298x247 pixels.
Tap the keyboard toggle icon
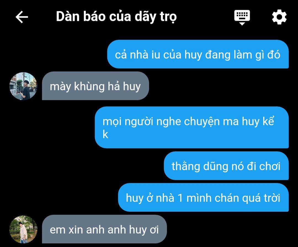click(x=242, y=17)
